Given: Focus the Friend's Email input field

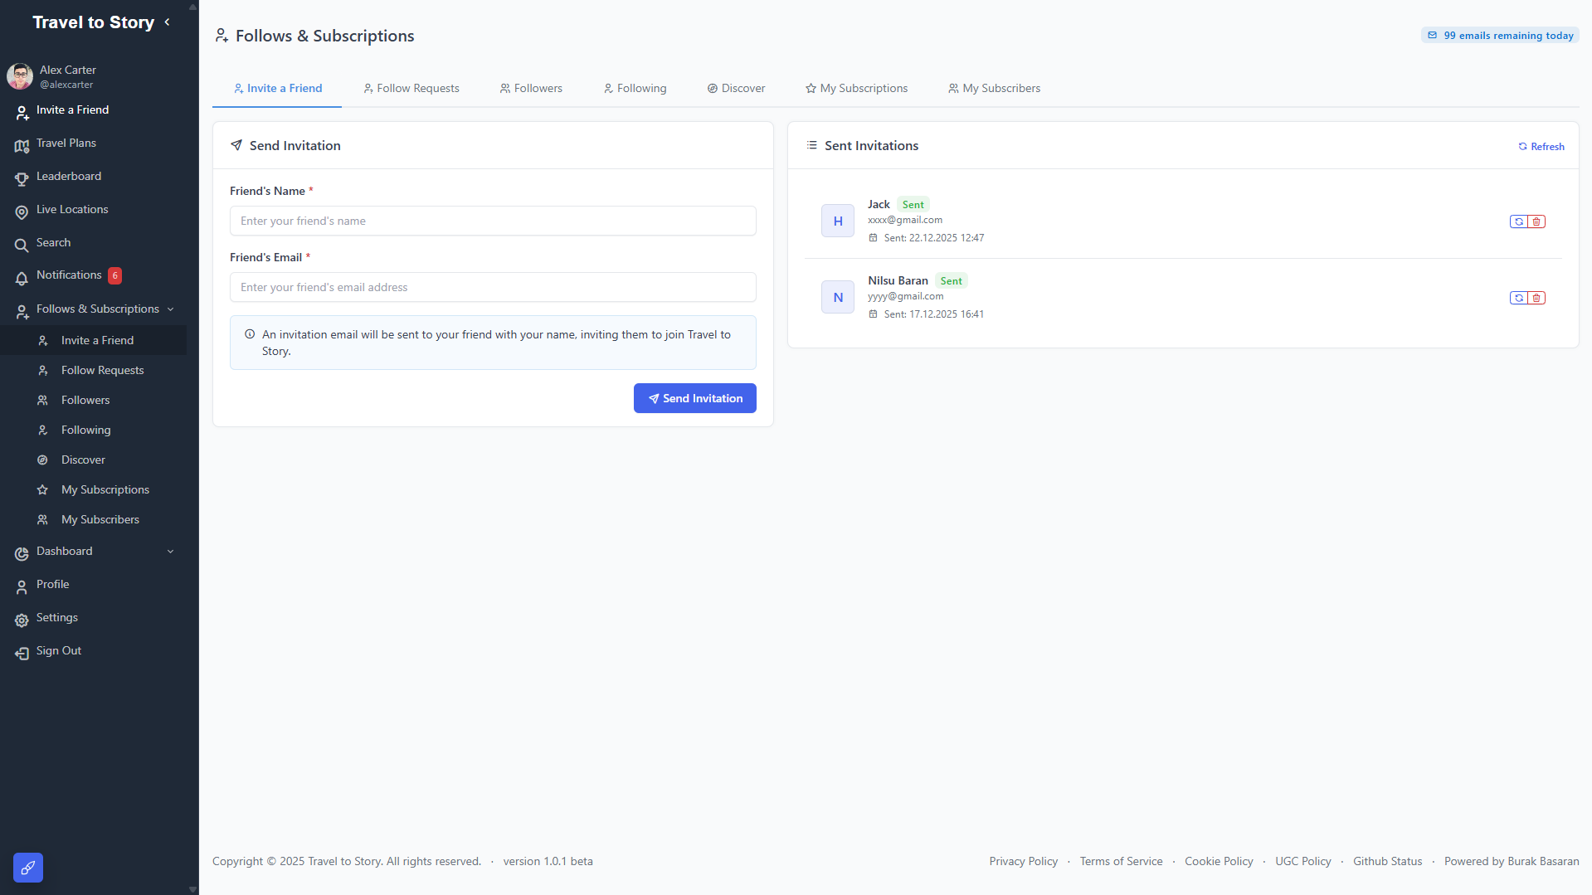Looking at the screenshot, I should pos(493,288).
